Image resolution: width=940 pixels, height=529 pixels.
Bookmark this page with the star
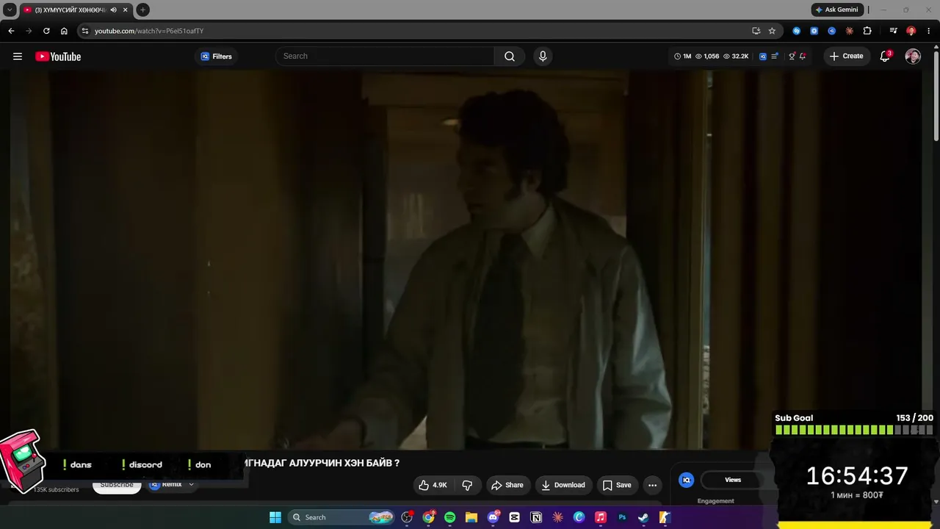click(772, 31)
